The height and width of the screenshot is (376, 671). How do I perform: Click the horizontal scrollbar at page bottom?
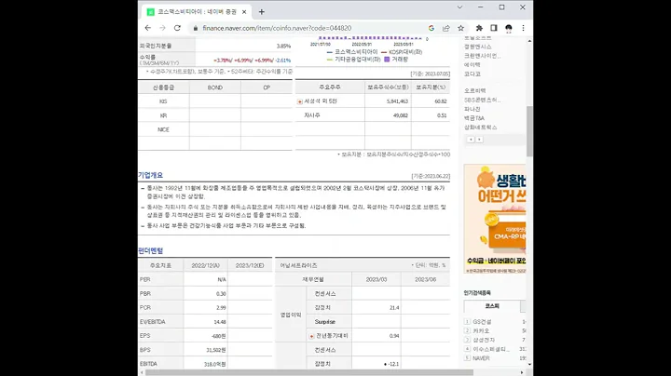coord(309,372)
